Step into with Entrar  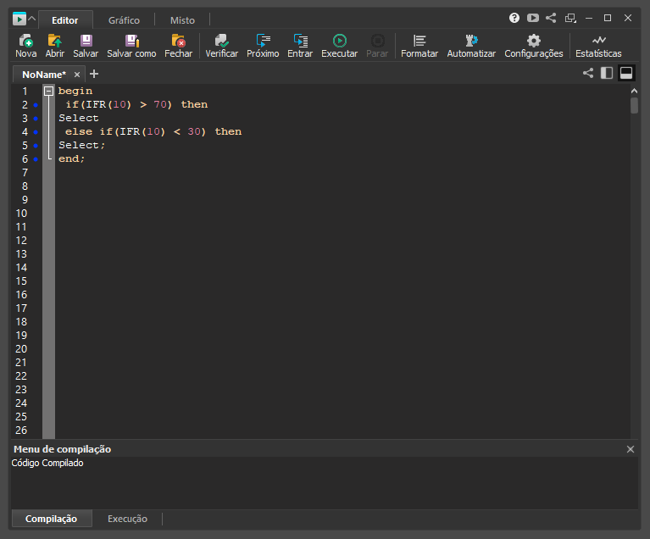point(300,46)
